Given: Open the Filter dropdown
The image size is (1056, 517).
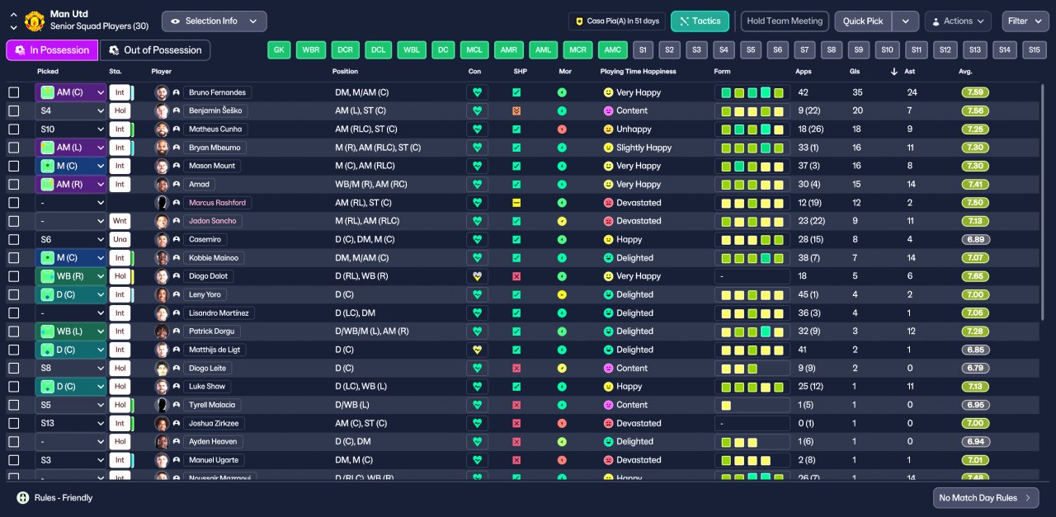Looking at the screenshot, I should click(1025, 21).
